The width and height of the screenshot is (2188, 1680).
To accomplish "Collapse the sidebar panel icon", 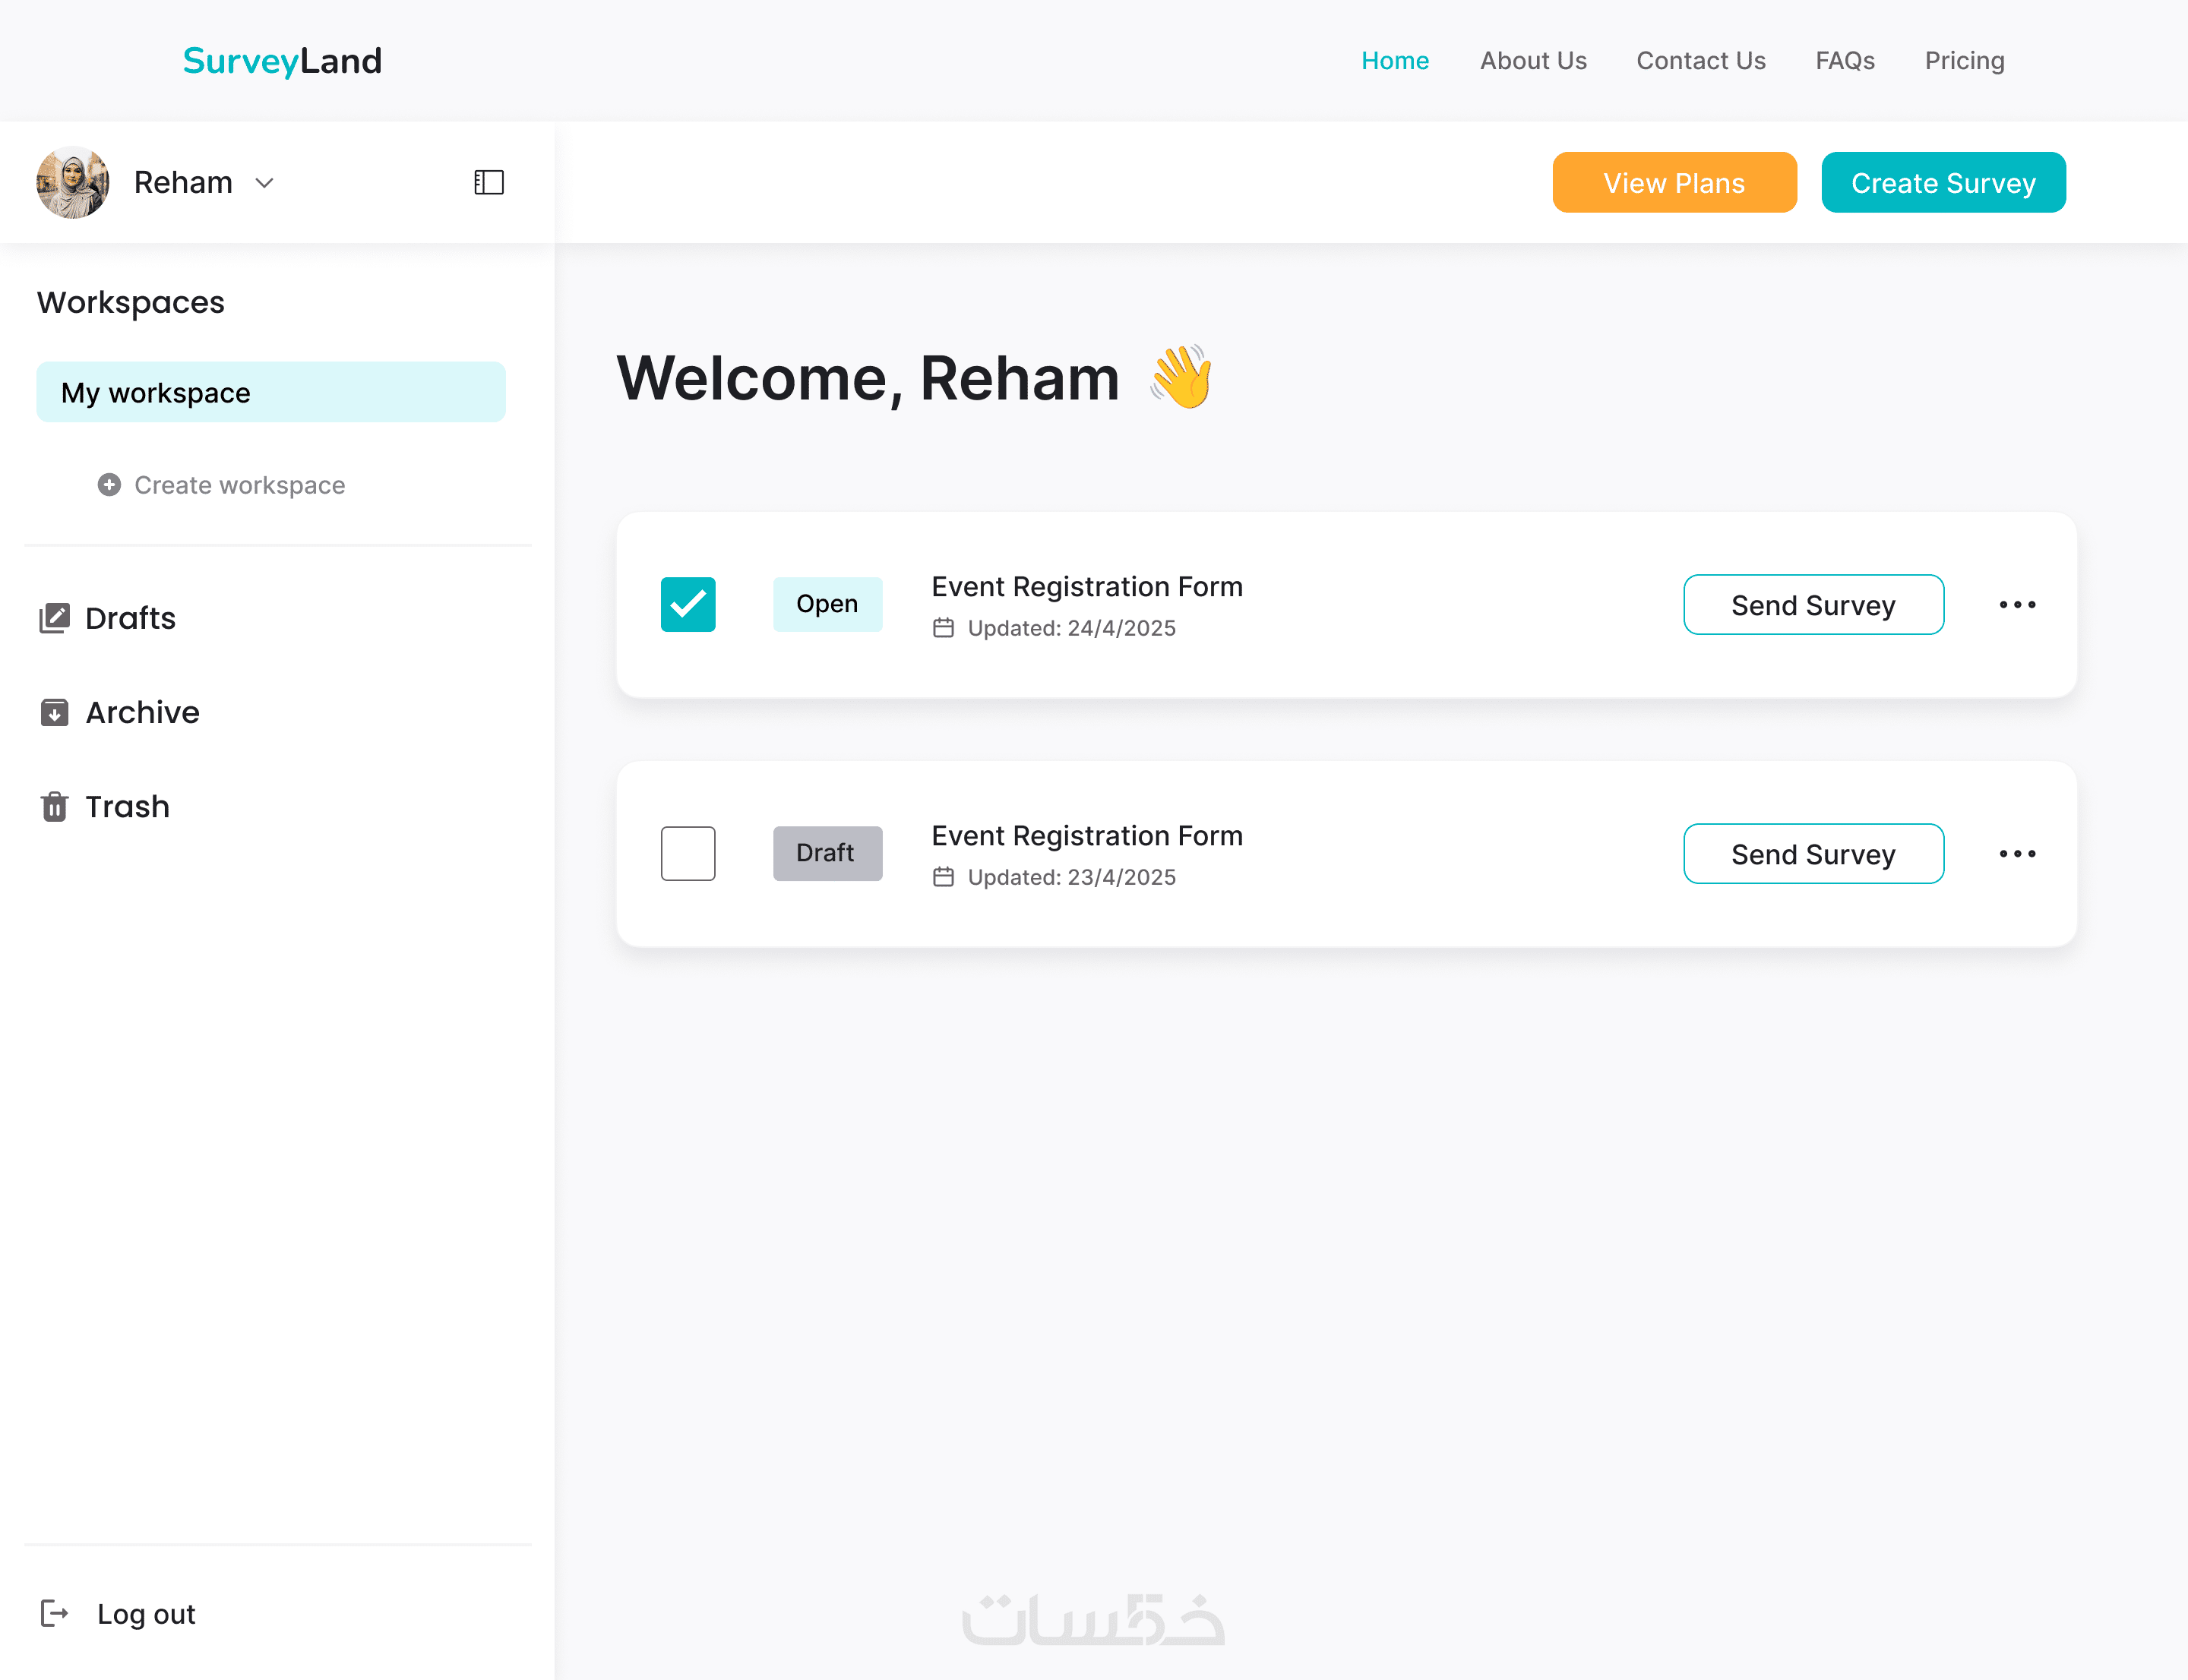I will coord(489,182).
